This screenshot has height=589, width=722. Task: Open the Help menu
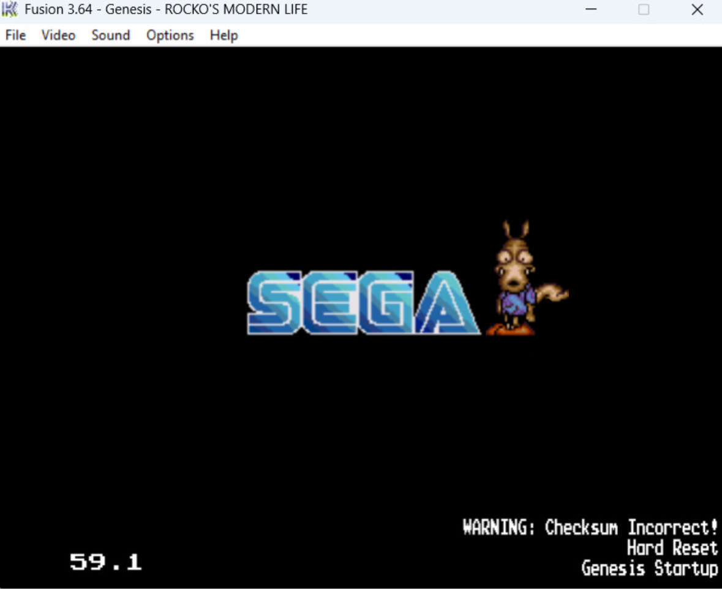(224, 35)
